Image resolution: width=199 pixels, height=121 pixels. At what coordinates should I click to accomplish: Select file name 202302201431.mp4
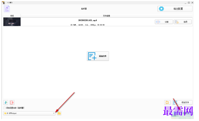tap(87, 20)
